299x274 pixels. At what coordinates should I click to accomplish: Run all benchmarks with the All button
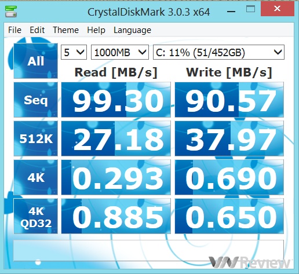(x=36, y=61)
